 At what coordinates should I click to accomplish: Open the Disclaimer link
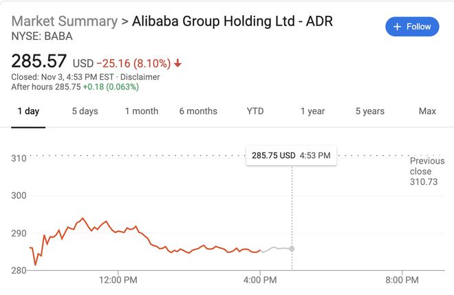[x=140, y=77]
